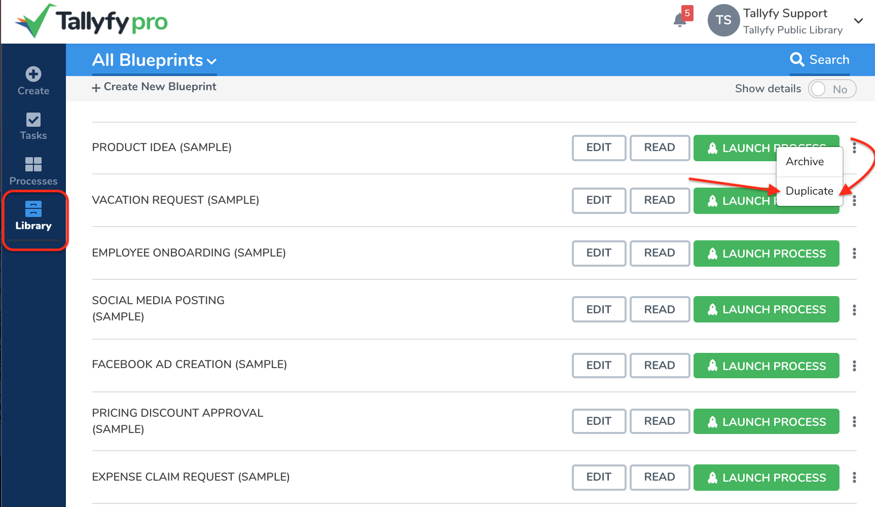
Task: Open three-dot menu for Expense Claim Request
Action: pos(854,477)
